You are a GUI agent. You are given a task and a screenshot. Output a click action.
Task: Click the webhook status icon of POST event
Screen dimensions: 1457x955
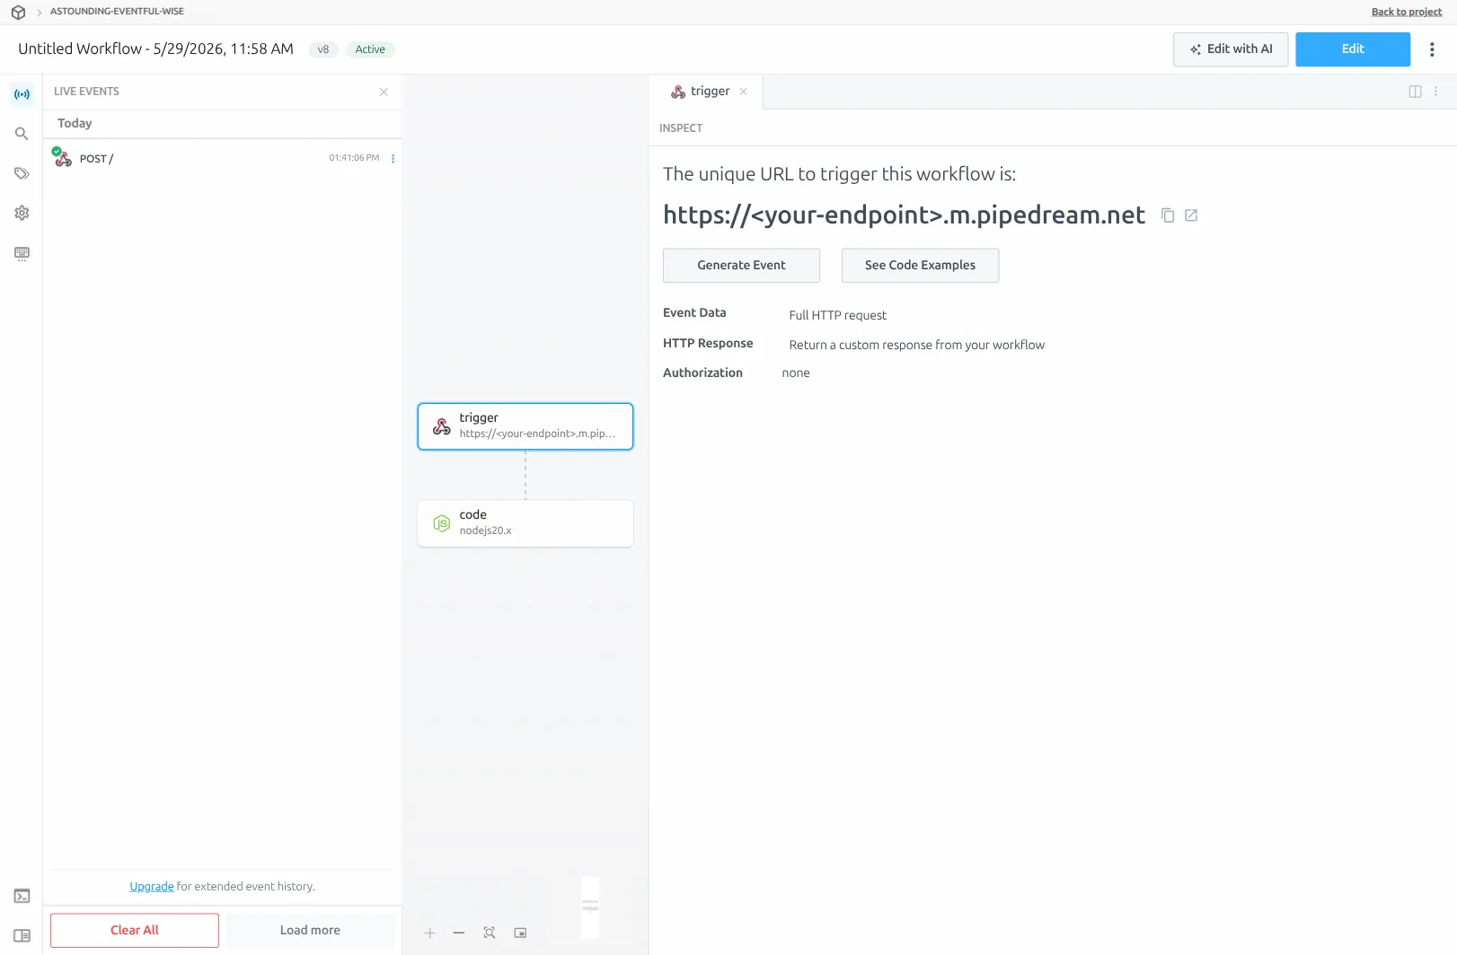click(63, 158)
